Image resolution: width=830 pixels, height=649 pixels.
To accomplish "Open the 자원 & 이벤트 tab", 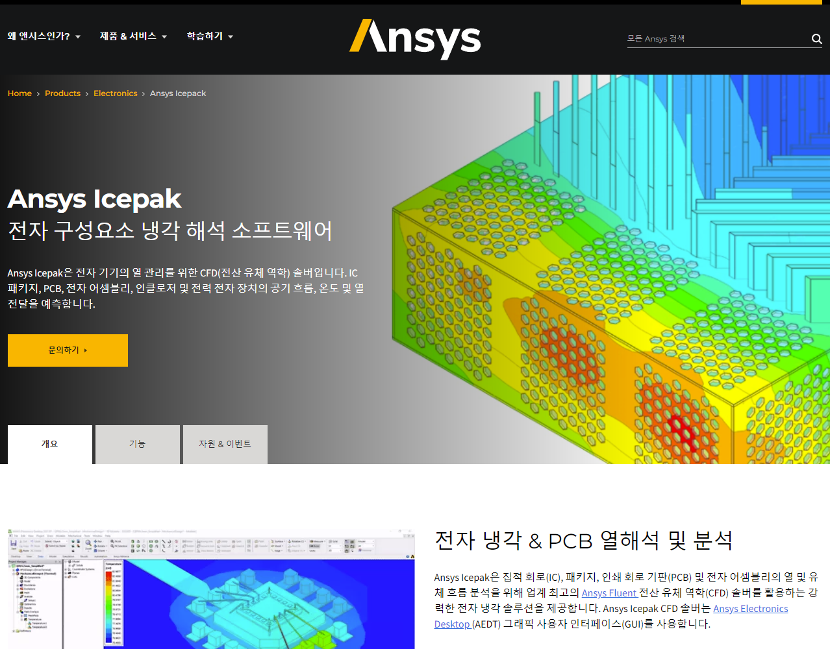I will (x=225, y=445).
